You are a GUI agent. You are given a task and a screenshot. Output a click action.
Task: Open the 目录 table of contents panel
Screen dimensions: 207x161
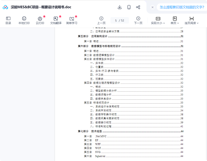coord(8,21)
